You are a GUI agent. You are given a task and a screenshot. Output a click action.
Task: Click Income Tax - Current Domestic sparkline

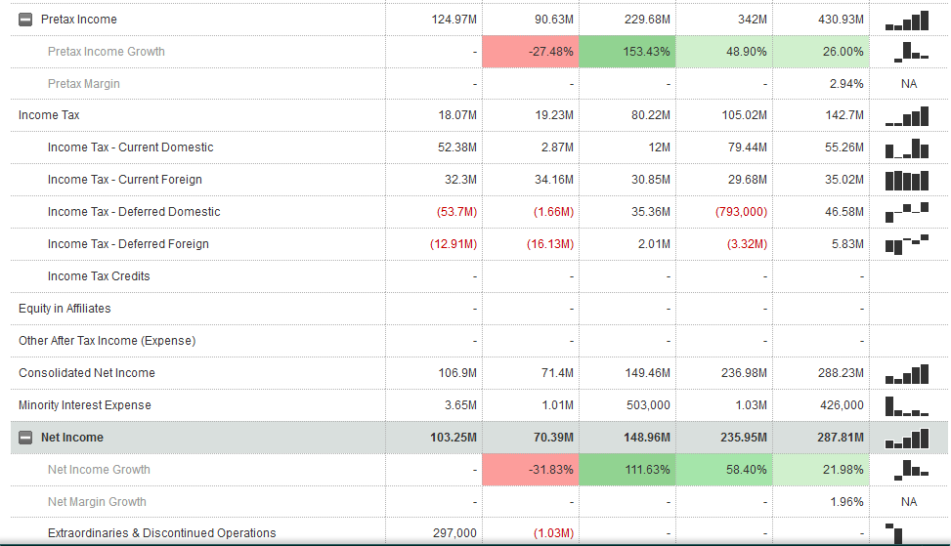(x=908, y=148)
